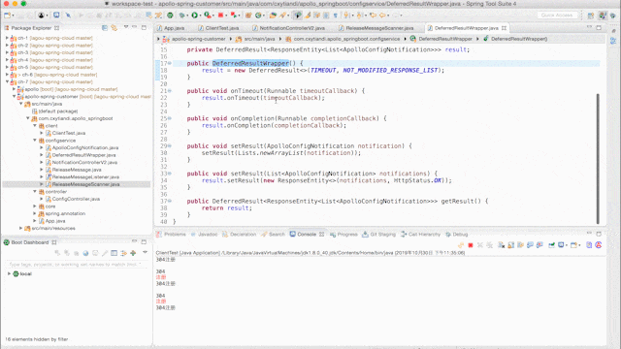The height and width of the screenshot is (349, 621).
Task: Click the New Java Package toolbar icon
Action: coord(248,16)
